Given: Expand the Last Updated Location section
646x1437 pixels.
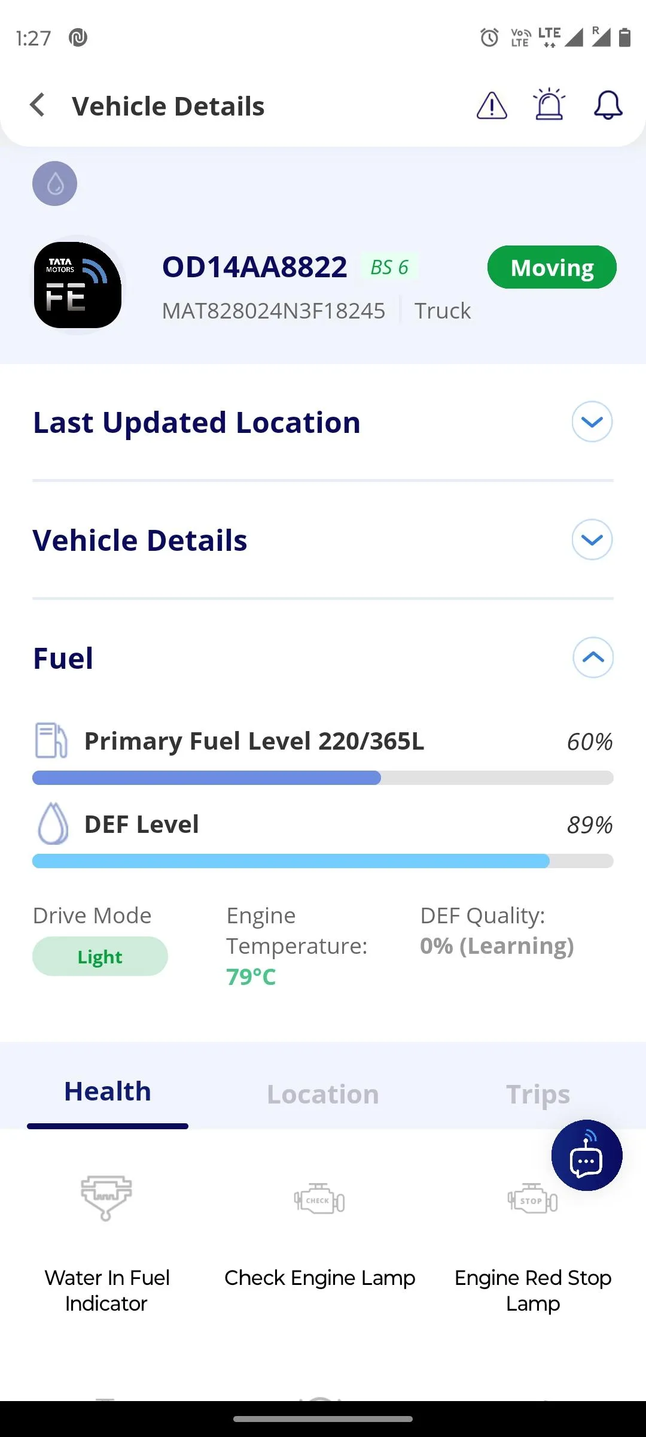Looking at the screenshot, I should click(592, 422).
